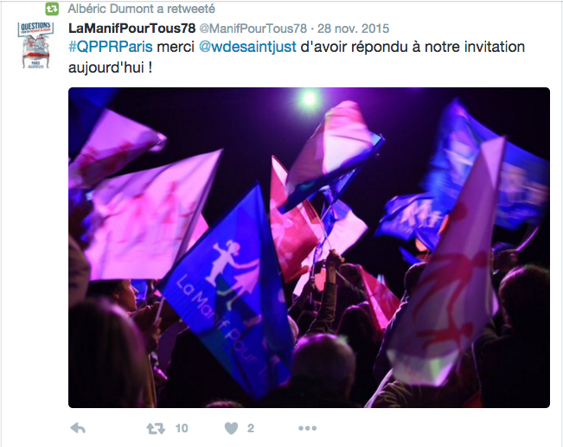Open the more options ellipsis menu
The height and width of the screenshot is (447, 563).
(307, 428)
